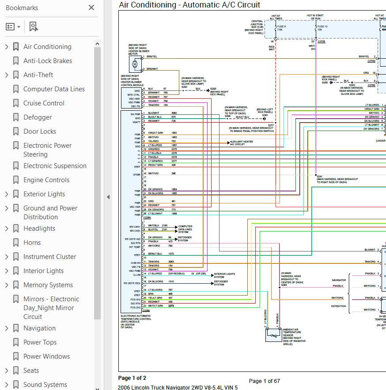Click bookmark icon beside Power Tops

pyautogui.click(x=16, y=342)
